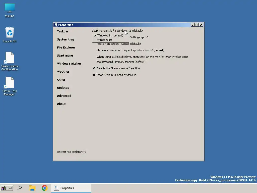
Task: Change maximum number of frequent apps
Action: pos(131,50)
